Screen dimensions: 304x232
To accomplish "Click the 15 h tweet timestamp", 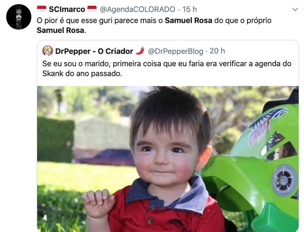I will coord(190,9).
